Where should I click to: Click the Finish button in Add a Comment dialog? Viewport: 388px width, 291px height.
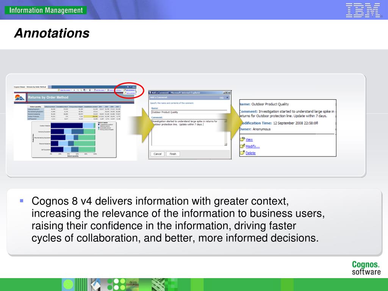tap(173, 154)
